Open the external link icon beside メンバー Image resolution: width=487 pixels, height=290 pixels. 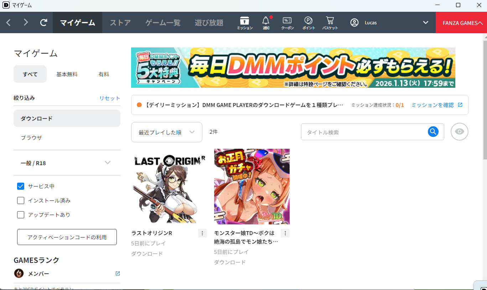(x=118, y=274)
